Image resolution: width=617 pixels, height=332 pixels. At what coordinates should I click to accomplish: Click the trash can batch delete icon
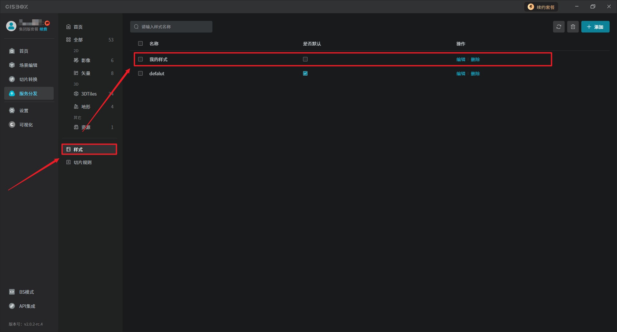[573, 27]
